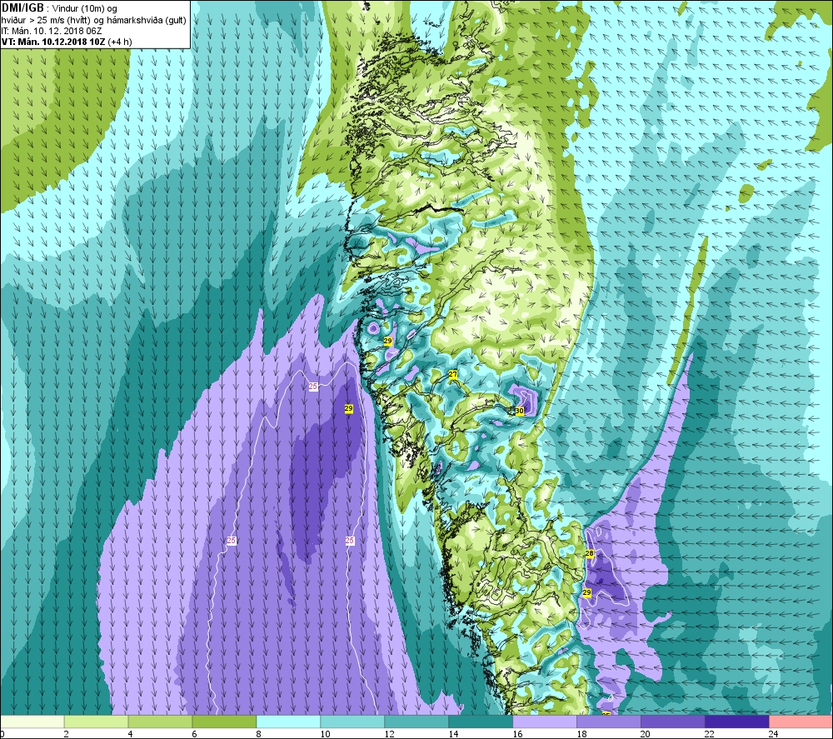Select the light lavender 16–18 m/s legend swatch
This screenshot has height=739, width=833.
click(545, 722)
